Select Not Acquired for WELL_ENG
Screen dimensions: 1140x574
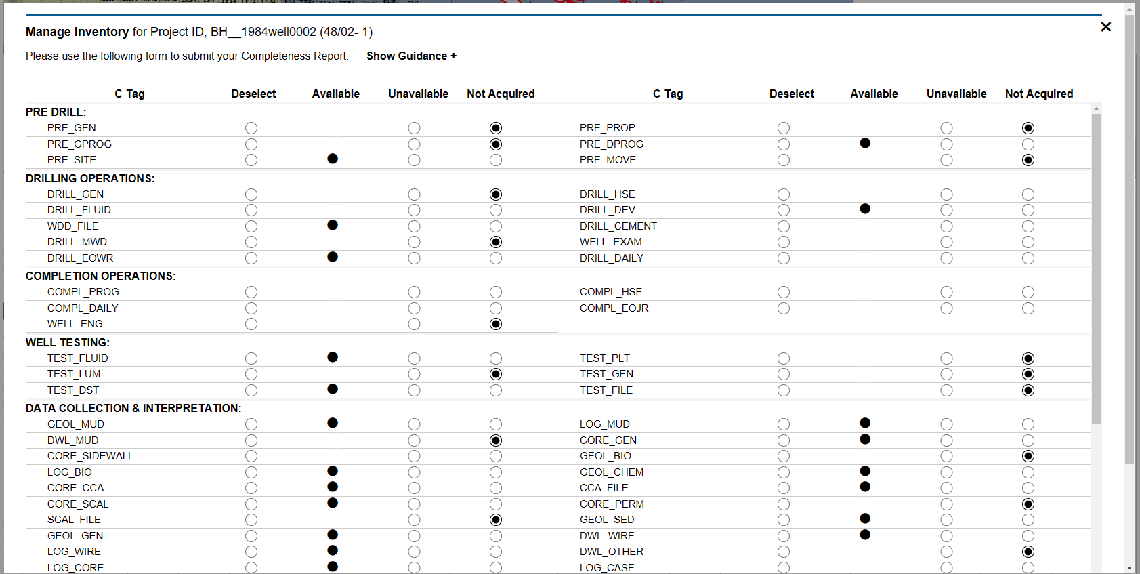496,324
